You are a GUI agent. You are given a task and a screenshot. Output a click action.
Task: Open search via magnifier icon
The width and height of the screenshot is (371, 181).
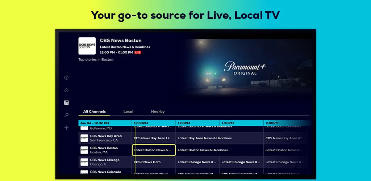click(67, 115)
